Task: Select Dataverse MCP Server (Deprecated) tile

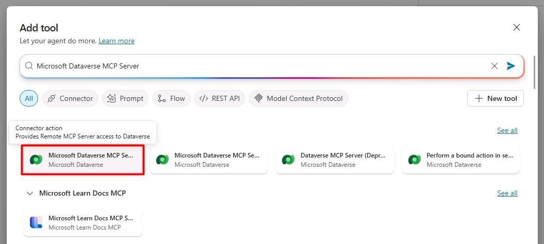Action: click(x=335, y=160)
